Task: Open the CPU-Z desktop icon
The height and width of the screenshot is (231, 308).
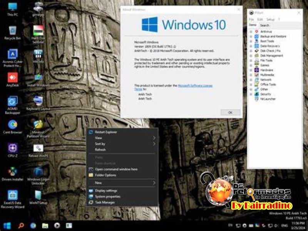Action: (x=13, y=150)
